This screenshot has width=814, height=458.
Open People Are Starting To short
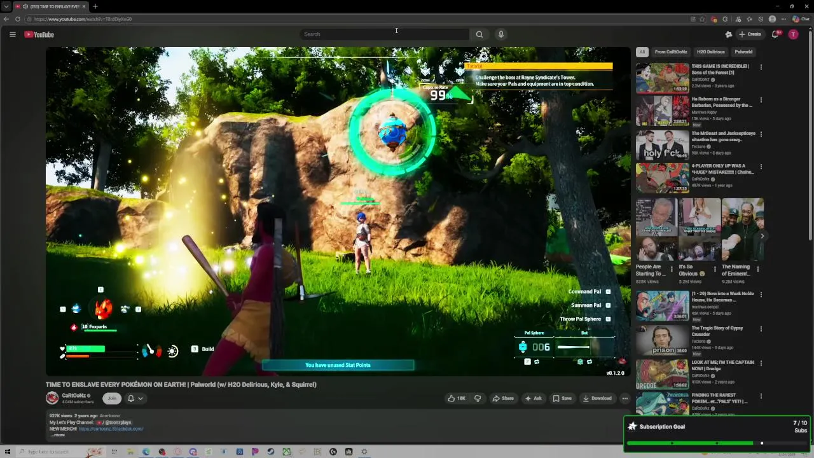coord(656,230)
